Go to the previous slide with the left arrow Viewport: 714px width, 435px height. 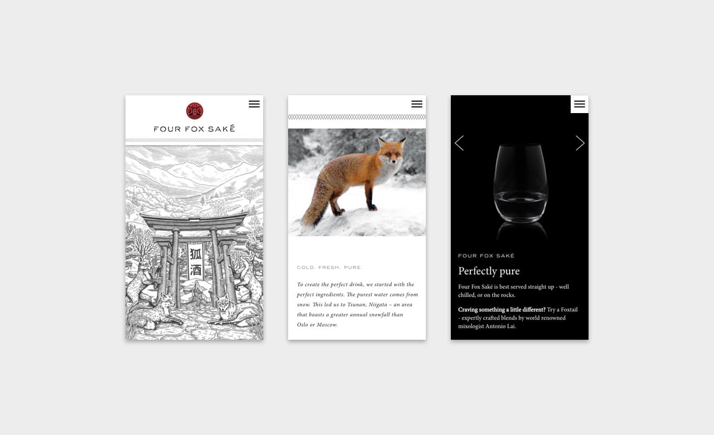pyautogui.click(x=459, y=143)
